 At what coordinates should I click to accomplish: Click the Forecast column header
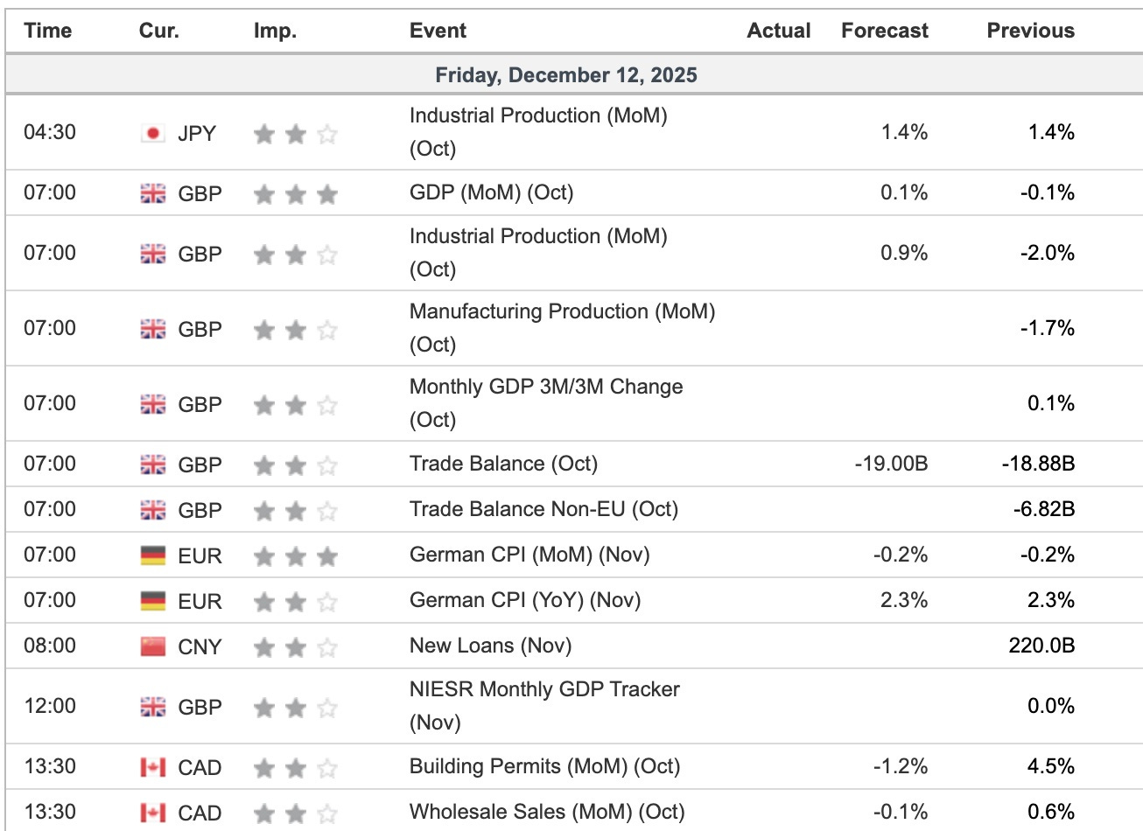click(885, 31)
